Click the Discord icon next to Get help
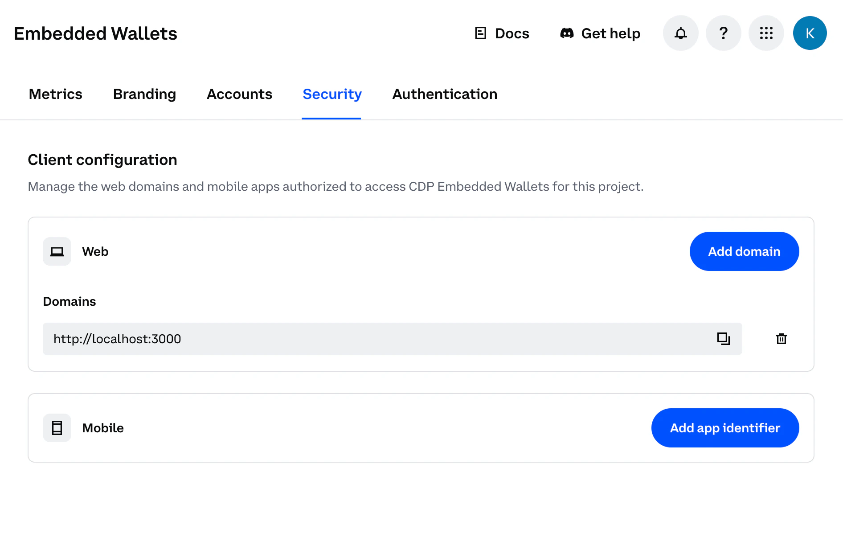 (567, 33)
